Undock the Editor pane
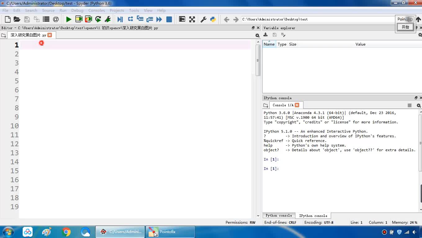422x238 pixels. click(253, 28)
